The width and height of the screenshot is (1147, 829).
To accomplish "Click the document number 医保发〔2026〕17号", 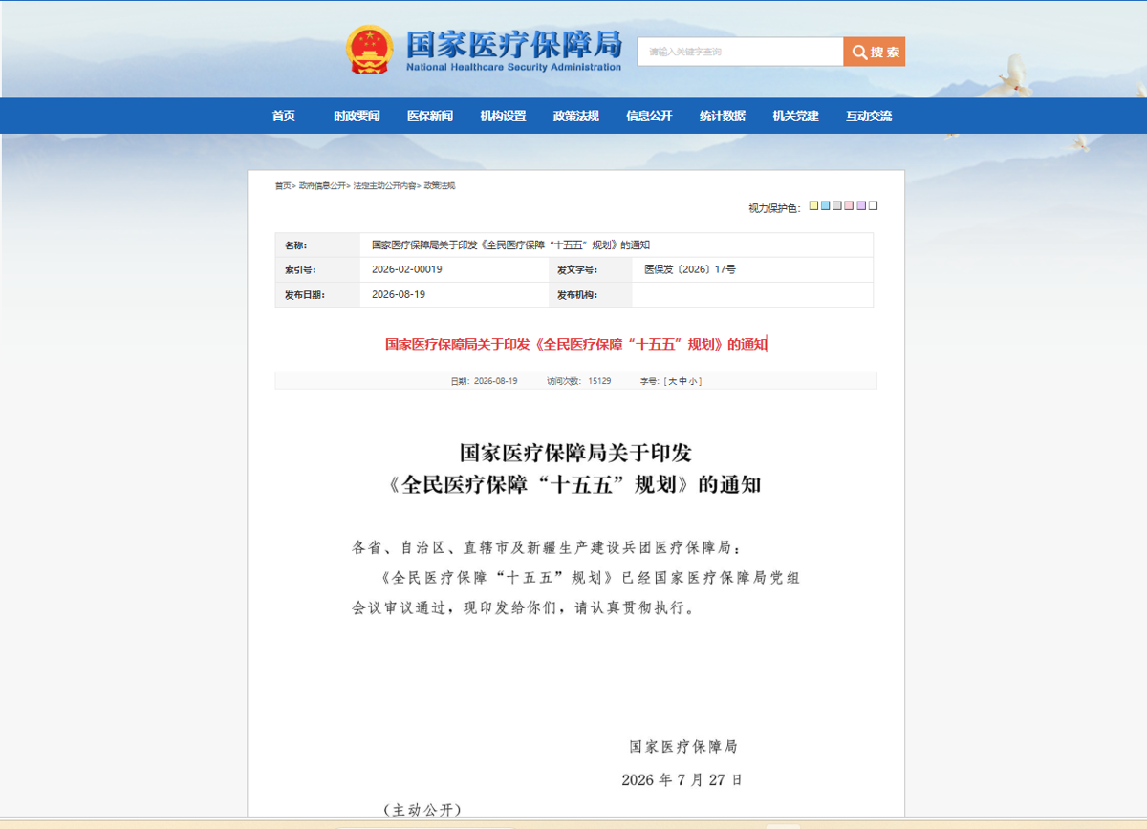I will (x=690, y=269).
